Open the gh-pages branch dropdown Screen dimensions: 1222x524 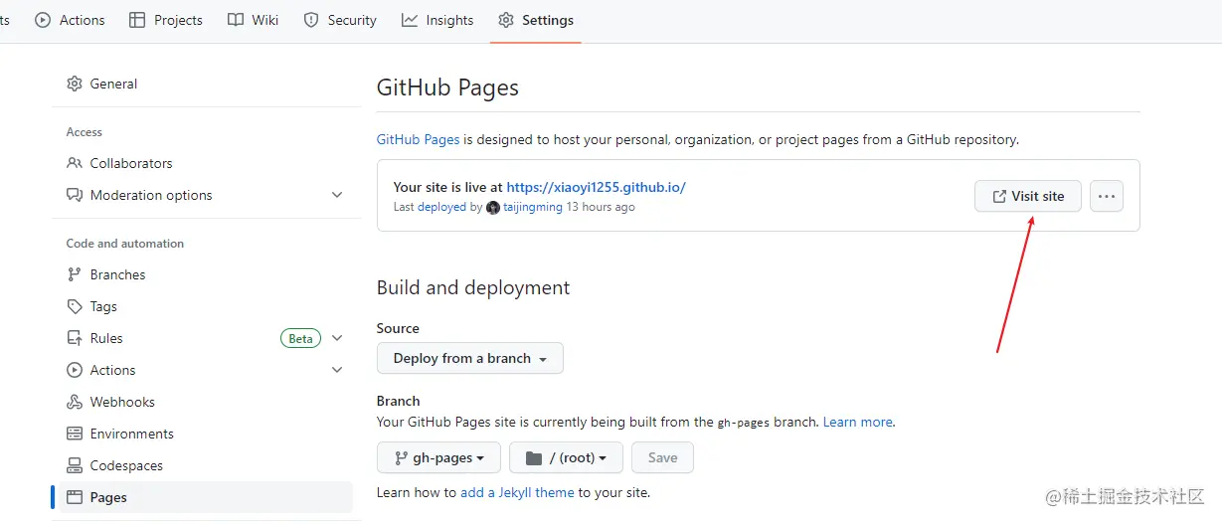point(438,457)
